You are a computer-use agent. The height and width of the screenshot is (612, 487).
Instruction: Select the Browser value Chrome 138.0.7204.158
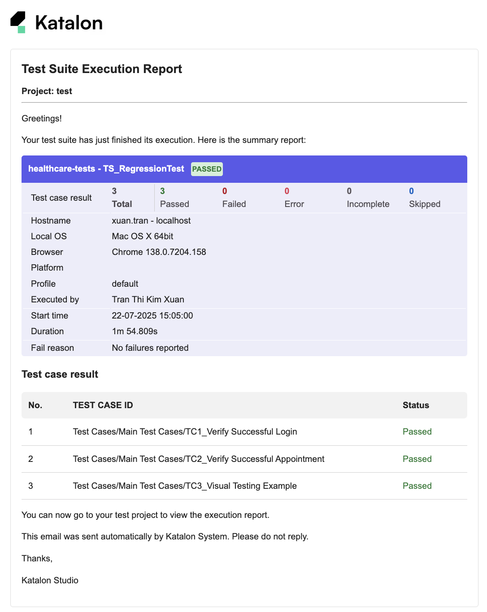(159, 252)
